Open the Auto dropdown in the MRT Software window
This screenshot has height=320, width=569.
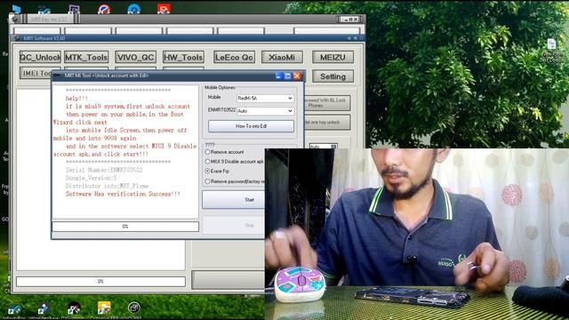coord(324,146)
